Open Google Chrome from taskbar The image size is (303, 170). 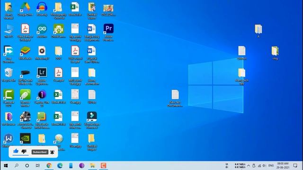49,166
